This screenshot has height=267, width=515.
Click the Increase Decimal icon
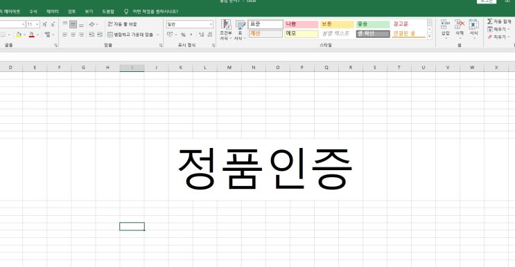201,35
